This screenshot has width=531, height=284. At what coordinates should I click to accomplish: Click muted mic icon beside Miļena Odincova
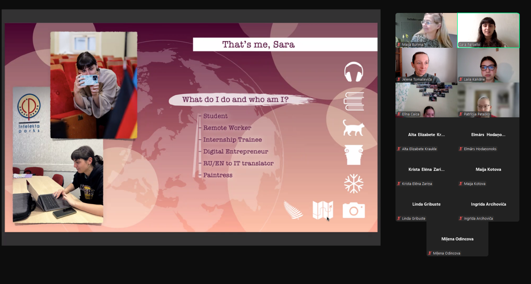(430, 253)
